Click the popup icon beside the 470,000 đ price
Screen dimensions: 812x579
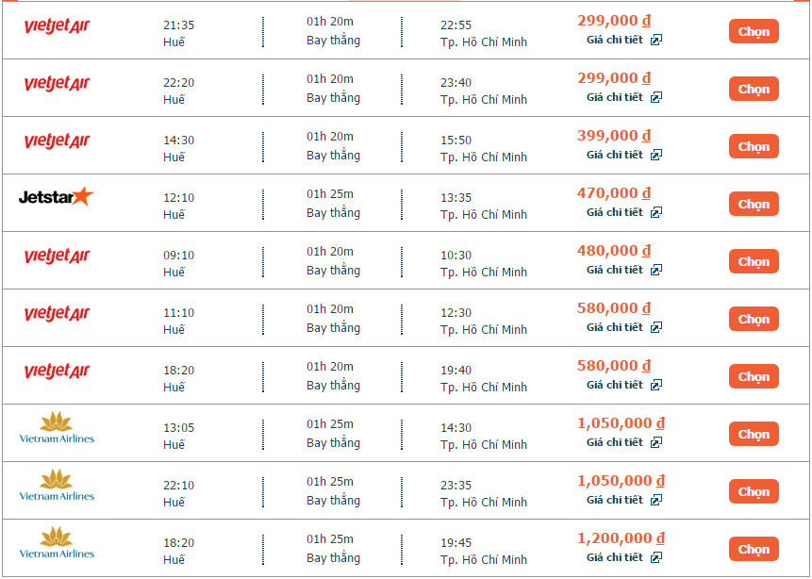(x=656, y=212)
